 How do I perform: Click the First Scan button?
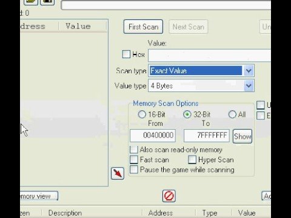click(143, 27)
